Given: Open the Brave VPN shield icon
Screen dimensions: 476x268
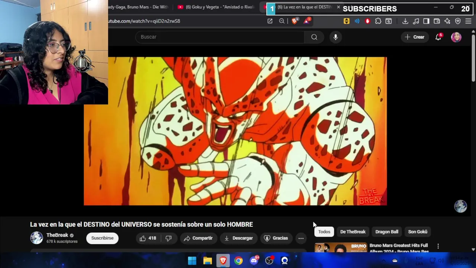Looking at the screenshot, I should pos(458,21).
